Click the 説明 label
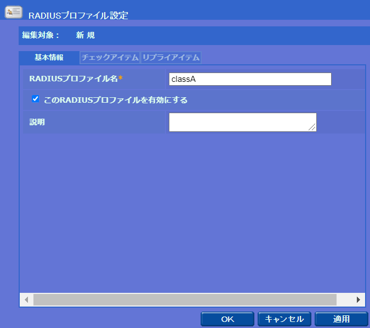This screenshot has height=328, width=370. click(37, 122)
